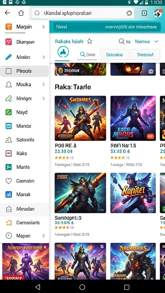Image resolution: width=165 pixels, height=293 pixels.
Task: Click the blue Manak icon
Action: click(x=9, y=195)
